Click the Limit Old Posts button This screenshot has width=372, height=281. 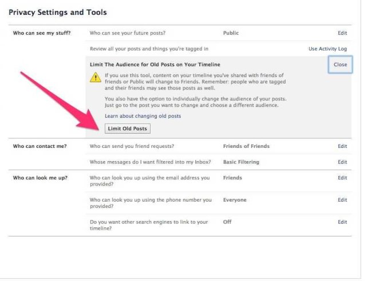pos(128,129)
